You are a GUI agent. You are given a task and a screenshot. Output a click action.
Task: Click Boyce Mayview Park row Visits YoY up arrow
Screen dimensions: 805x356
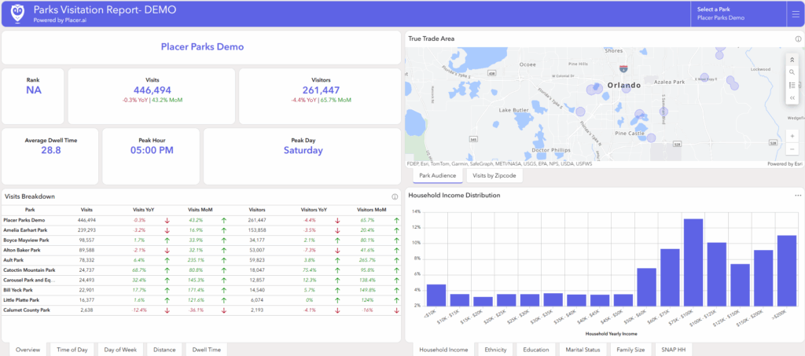click(x=167, y=240)
